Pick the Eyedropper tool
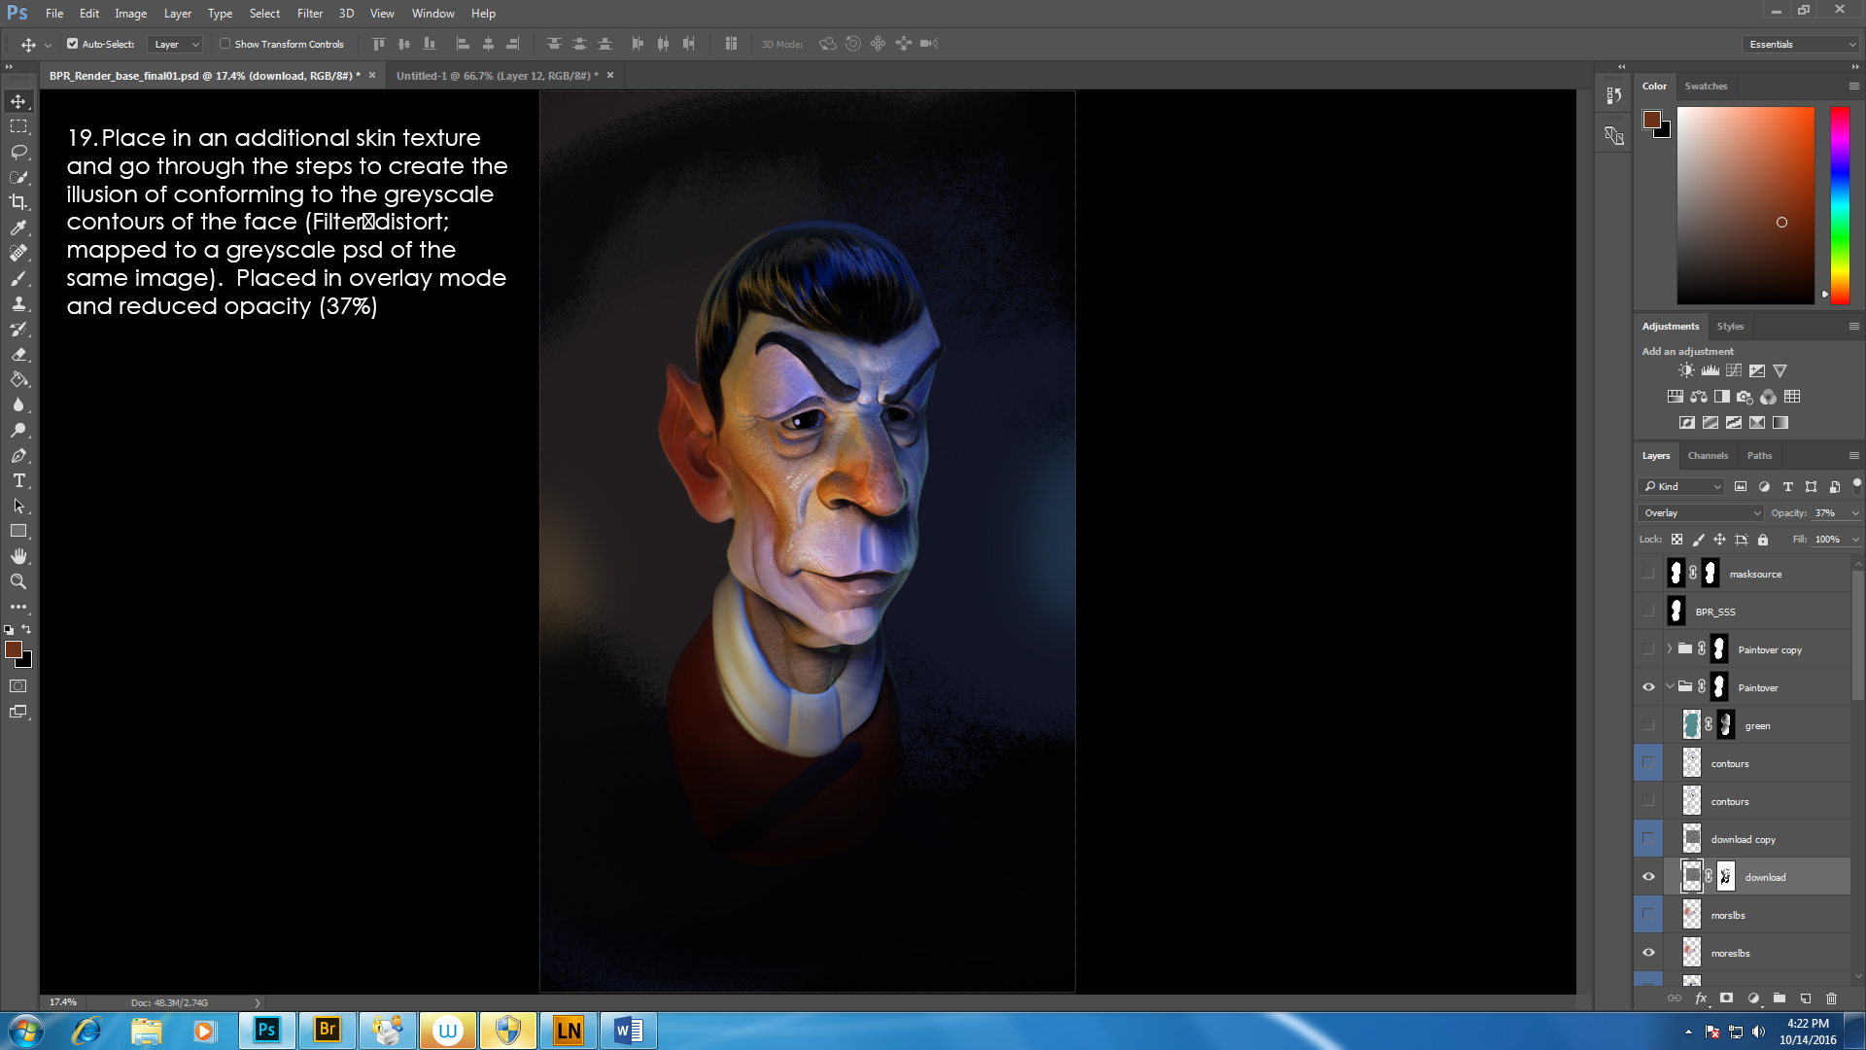 pyautogui.click(x=18, y=227)
